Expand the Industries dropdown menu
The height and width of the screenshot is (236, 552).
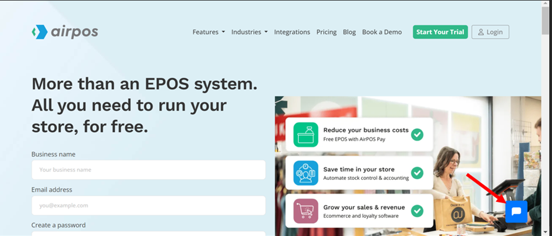(249, 32)
